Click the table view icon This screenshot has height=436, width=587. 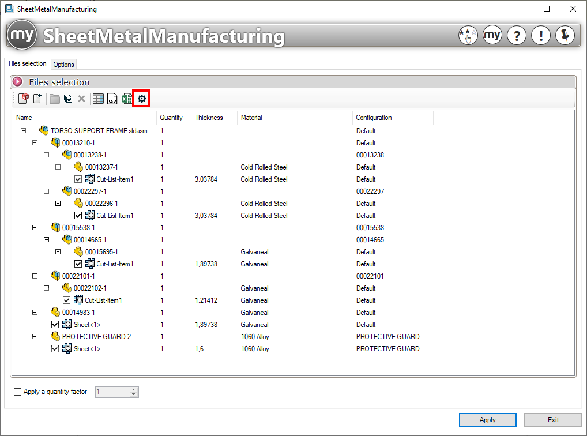pos(98,98)
